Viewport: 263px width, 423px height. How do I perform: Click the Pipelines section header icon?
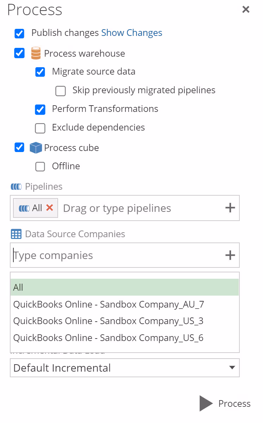coord(16,187)
